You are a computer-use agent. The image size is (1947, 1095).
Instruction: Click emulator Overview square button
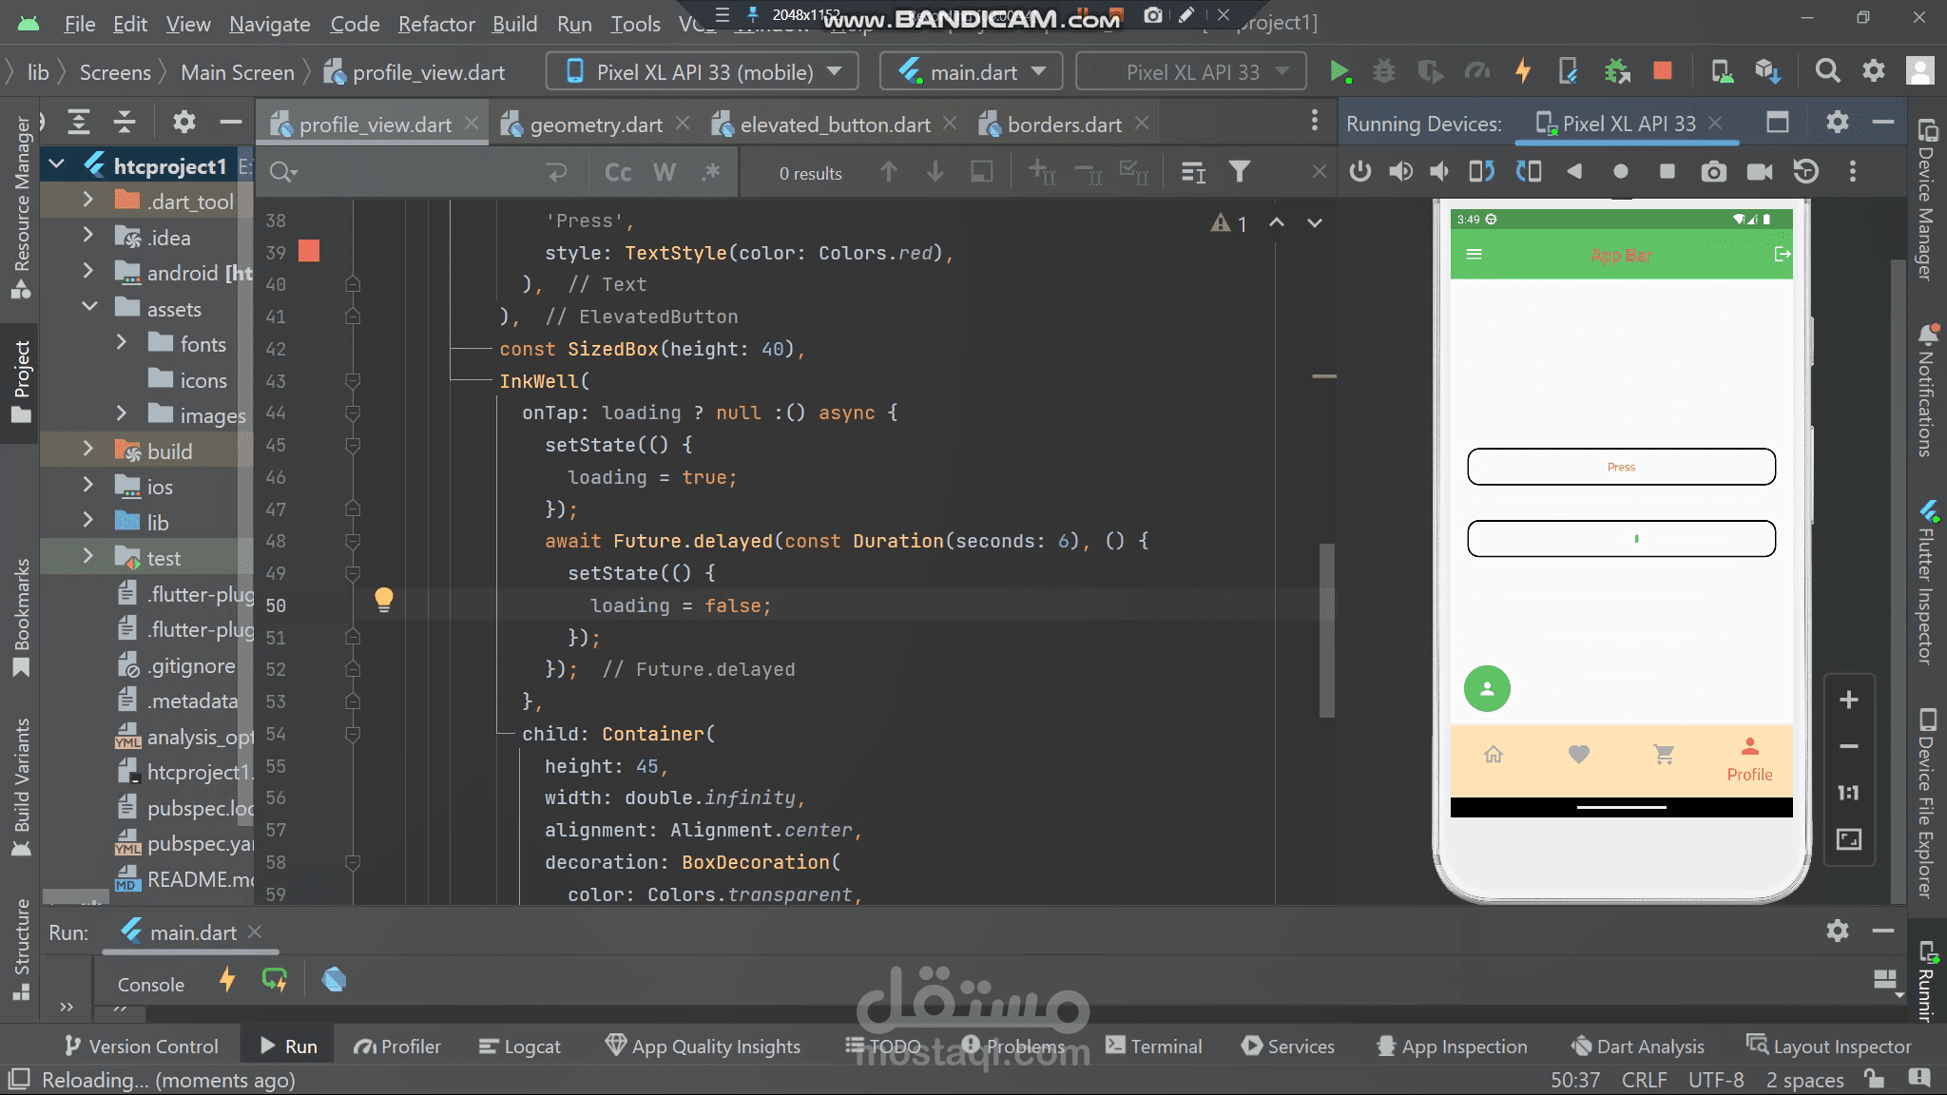(1667, 171)
